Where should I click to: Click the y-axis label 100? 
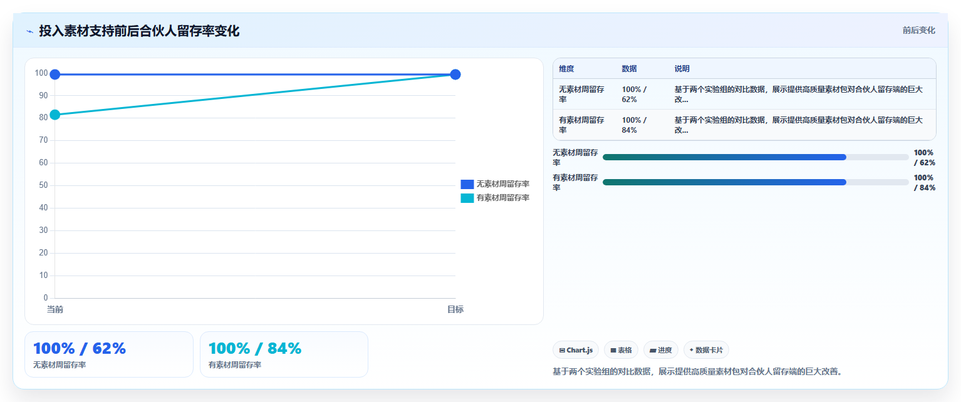(41, 73)
